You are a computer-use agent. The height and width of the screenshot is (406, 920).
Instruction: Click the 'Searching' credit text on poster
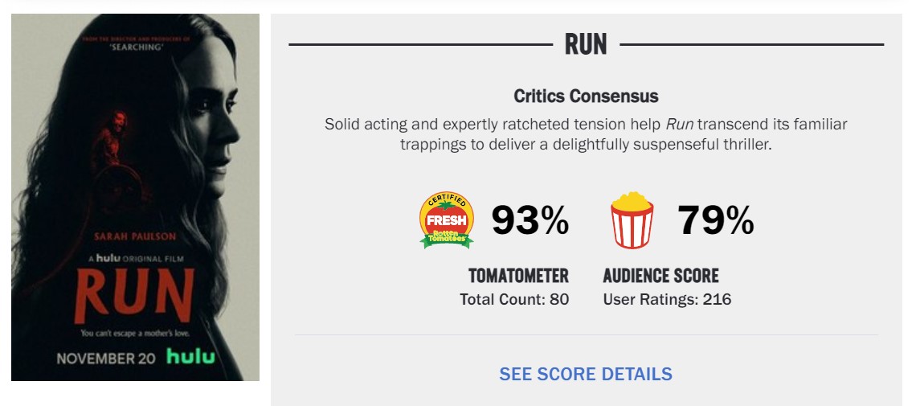(x=134, y=46)
